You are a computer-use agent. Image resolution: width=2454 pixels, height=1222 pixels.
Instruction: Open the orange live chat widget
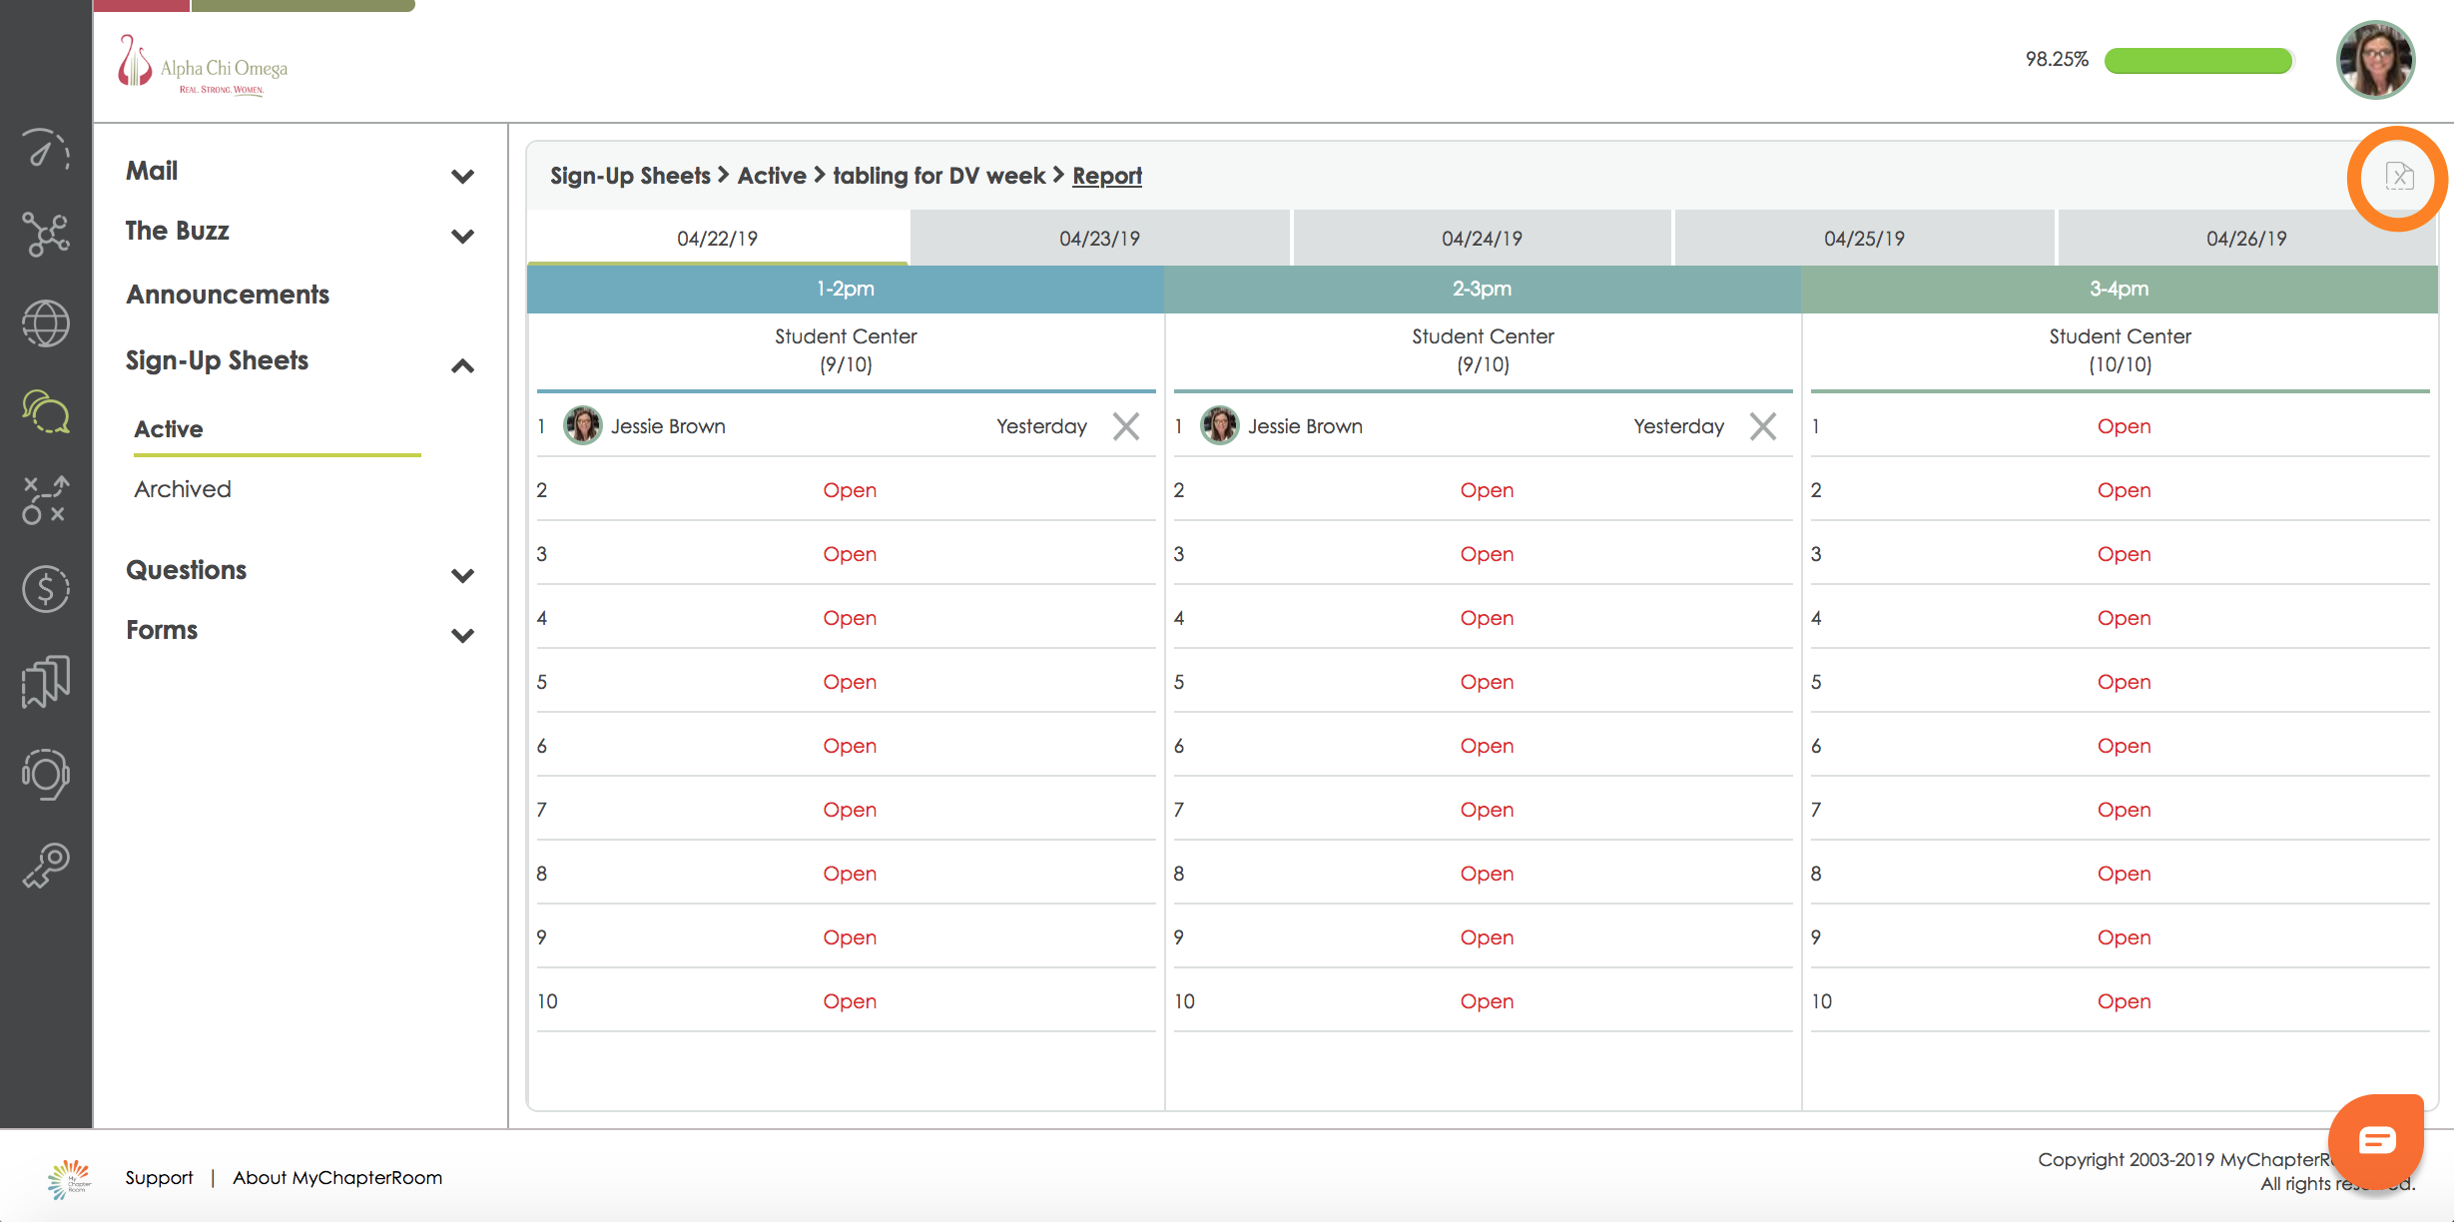click(x=2376, y=1139)
